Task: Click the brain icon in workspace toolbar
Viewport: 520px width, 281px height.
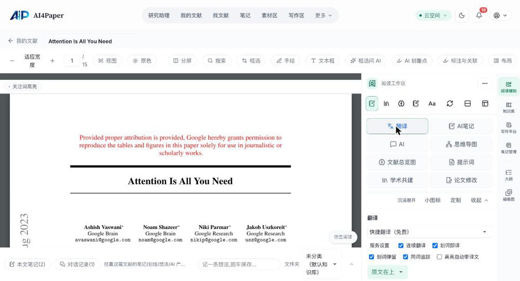Action: 401,103
